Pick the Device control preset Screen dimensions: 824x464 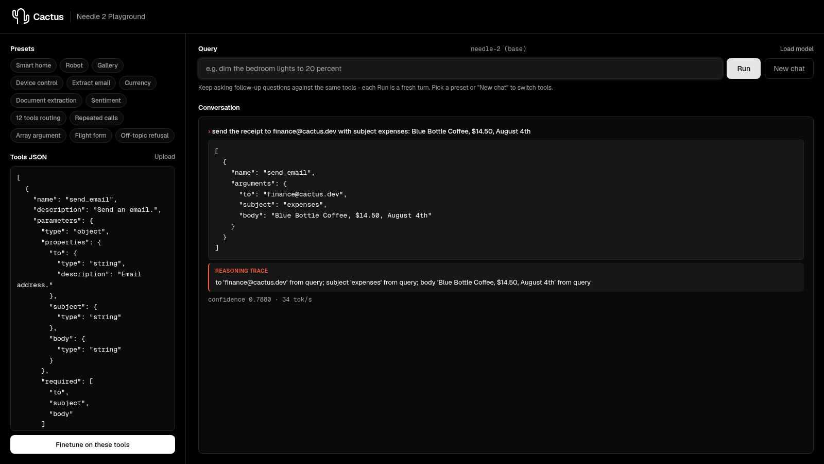coord(37,83)
